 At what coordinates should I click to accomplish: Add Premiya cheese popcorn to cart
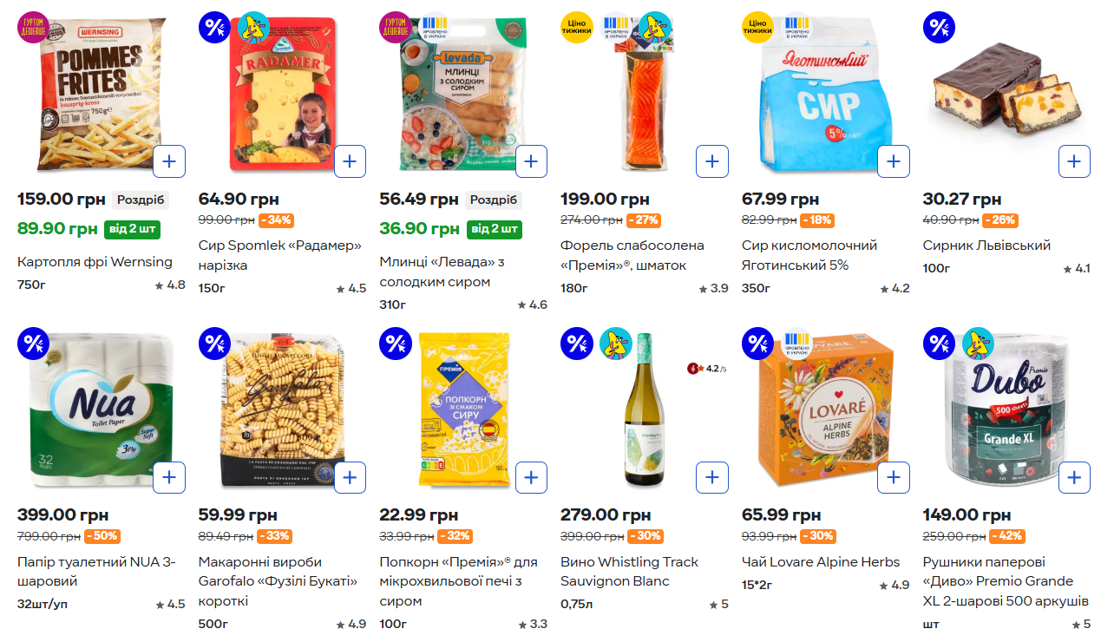531,477
